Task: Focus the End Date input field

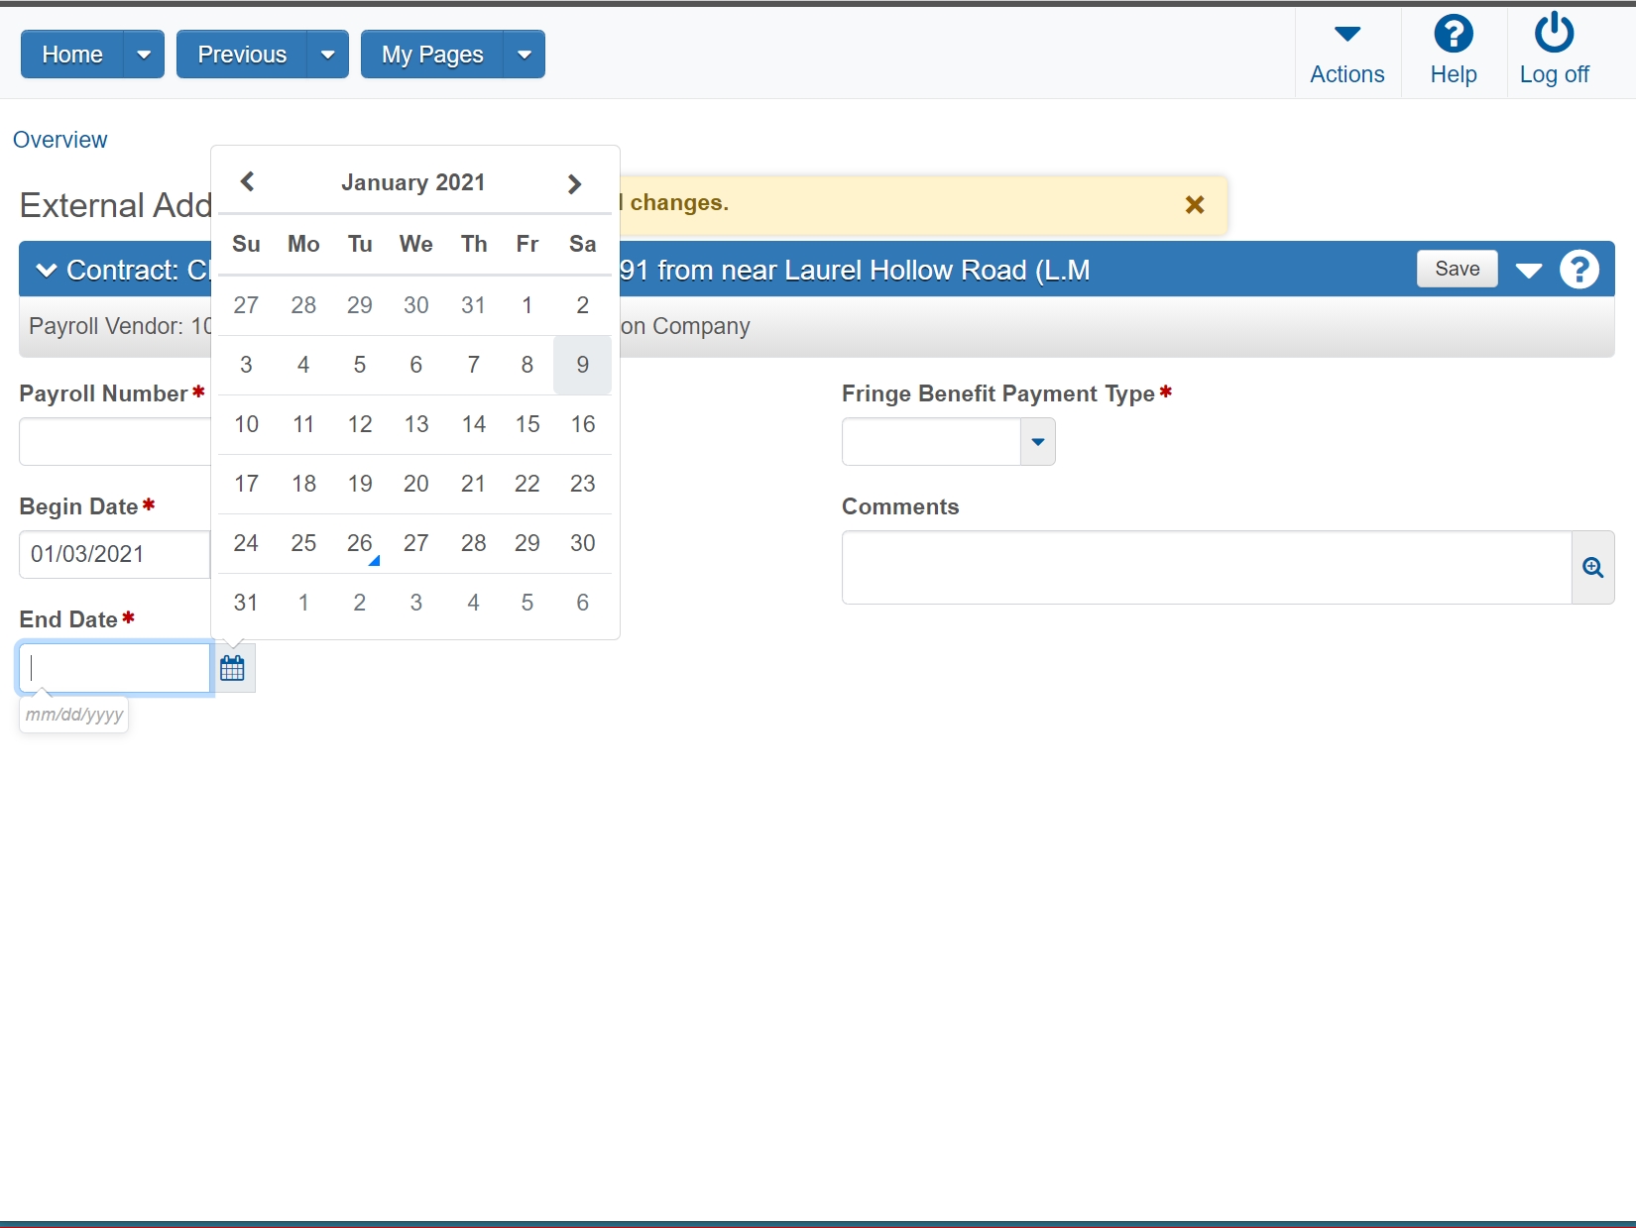Action: [114, 668]
